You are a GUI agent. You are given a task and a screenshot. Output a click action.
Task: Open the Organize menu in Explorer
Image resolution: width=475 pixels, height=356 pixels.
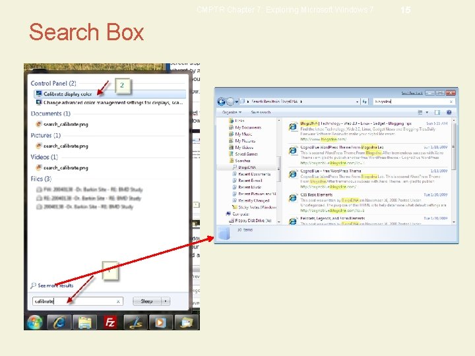point(232,112)
